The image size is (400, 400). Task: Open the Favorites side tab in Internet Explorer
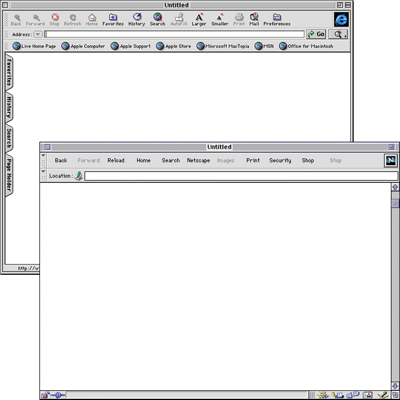(x=9, y=72)
